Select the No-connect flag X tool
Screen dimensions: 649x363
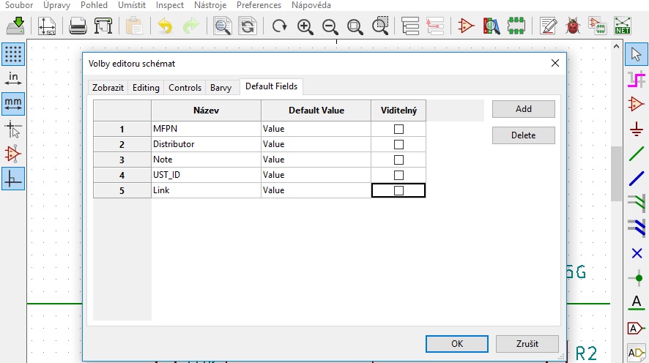point(637,253)
